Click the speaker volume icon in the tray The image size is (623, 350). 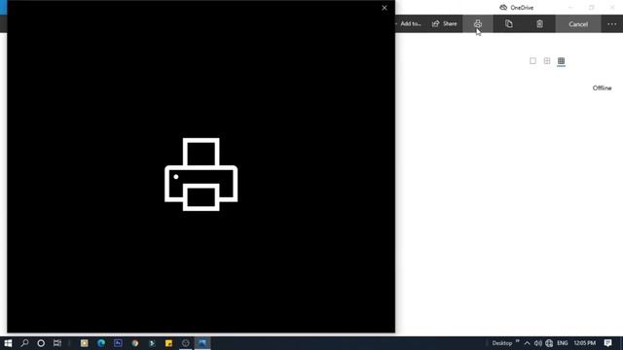coord(538,343)
